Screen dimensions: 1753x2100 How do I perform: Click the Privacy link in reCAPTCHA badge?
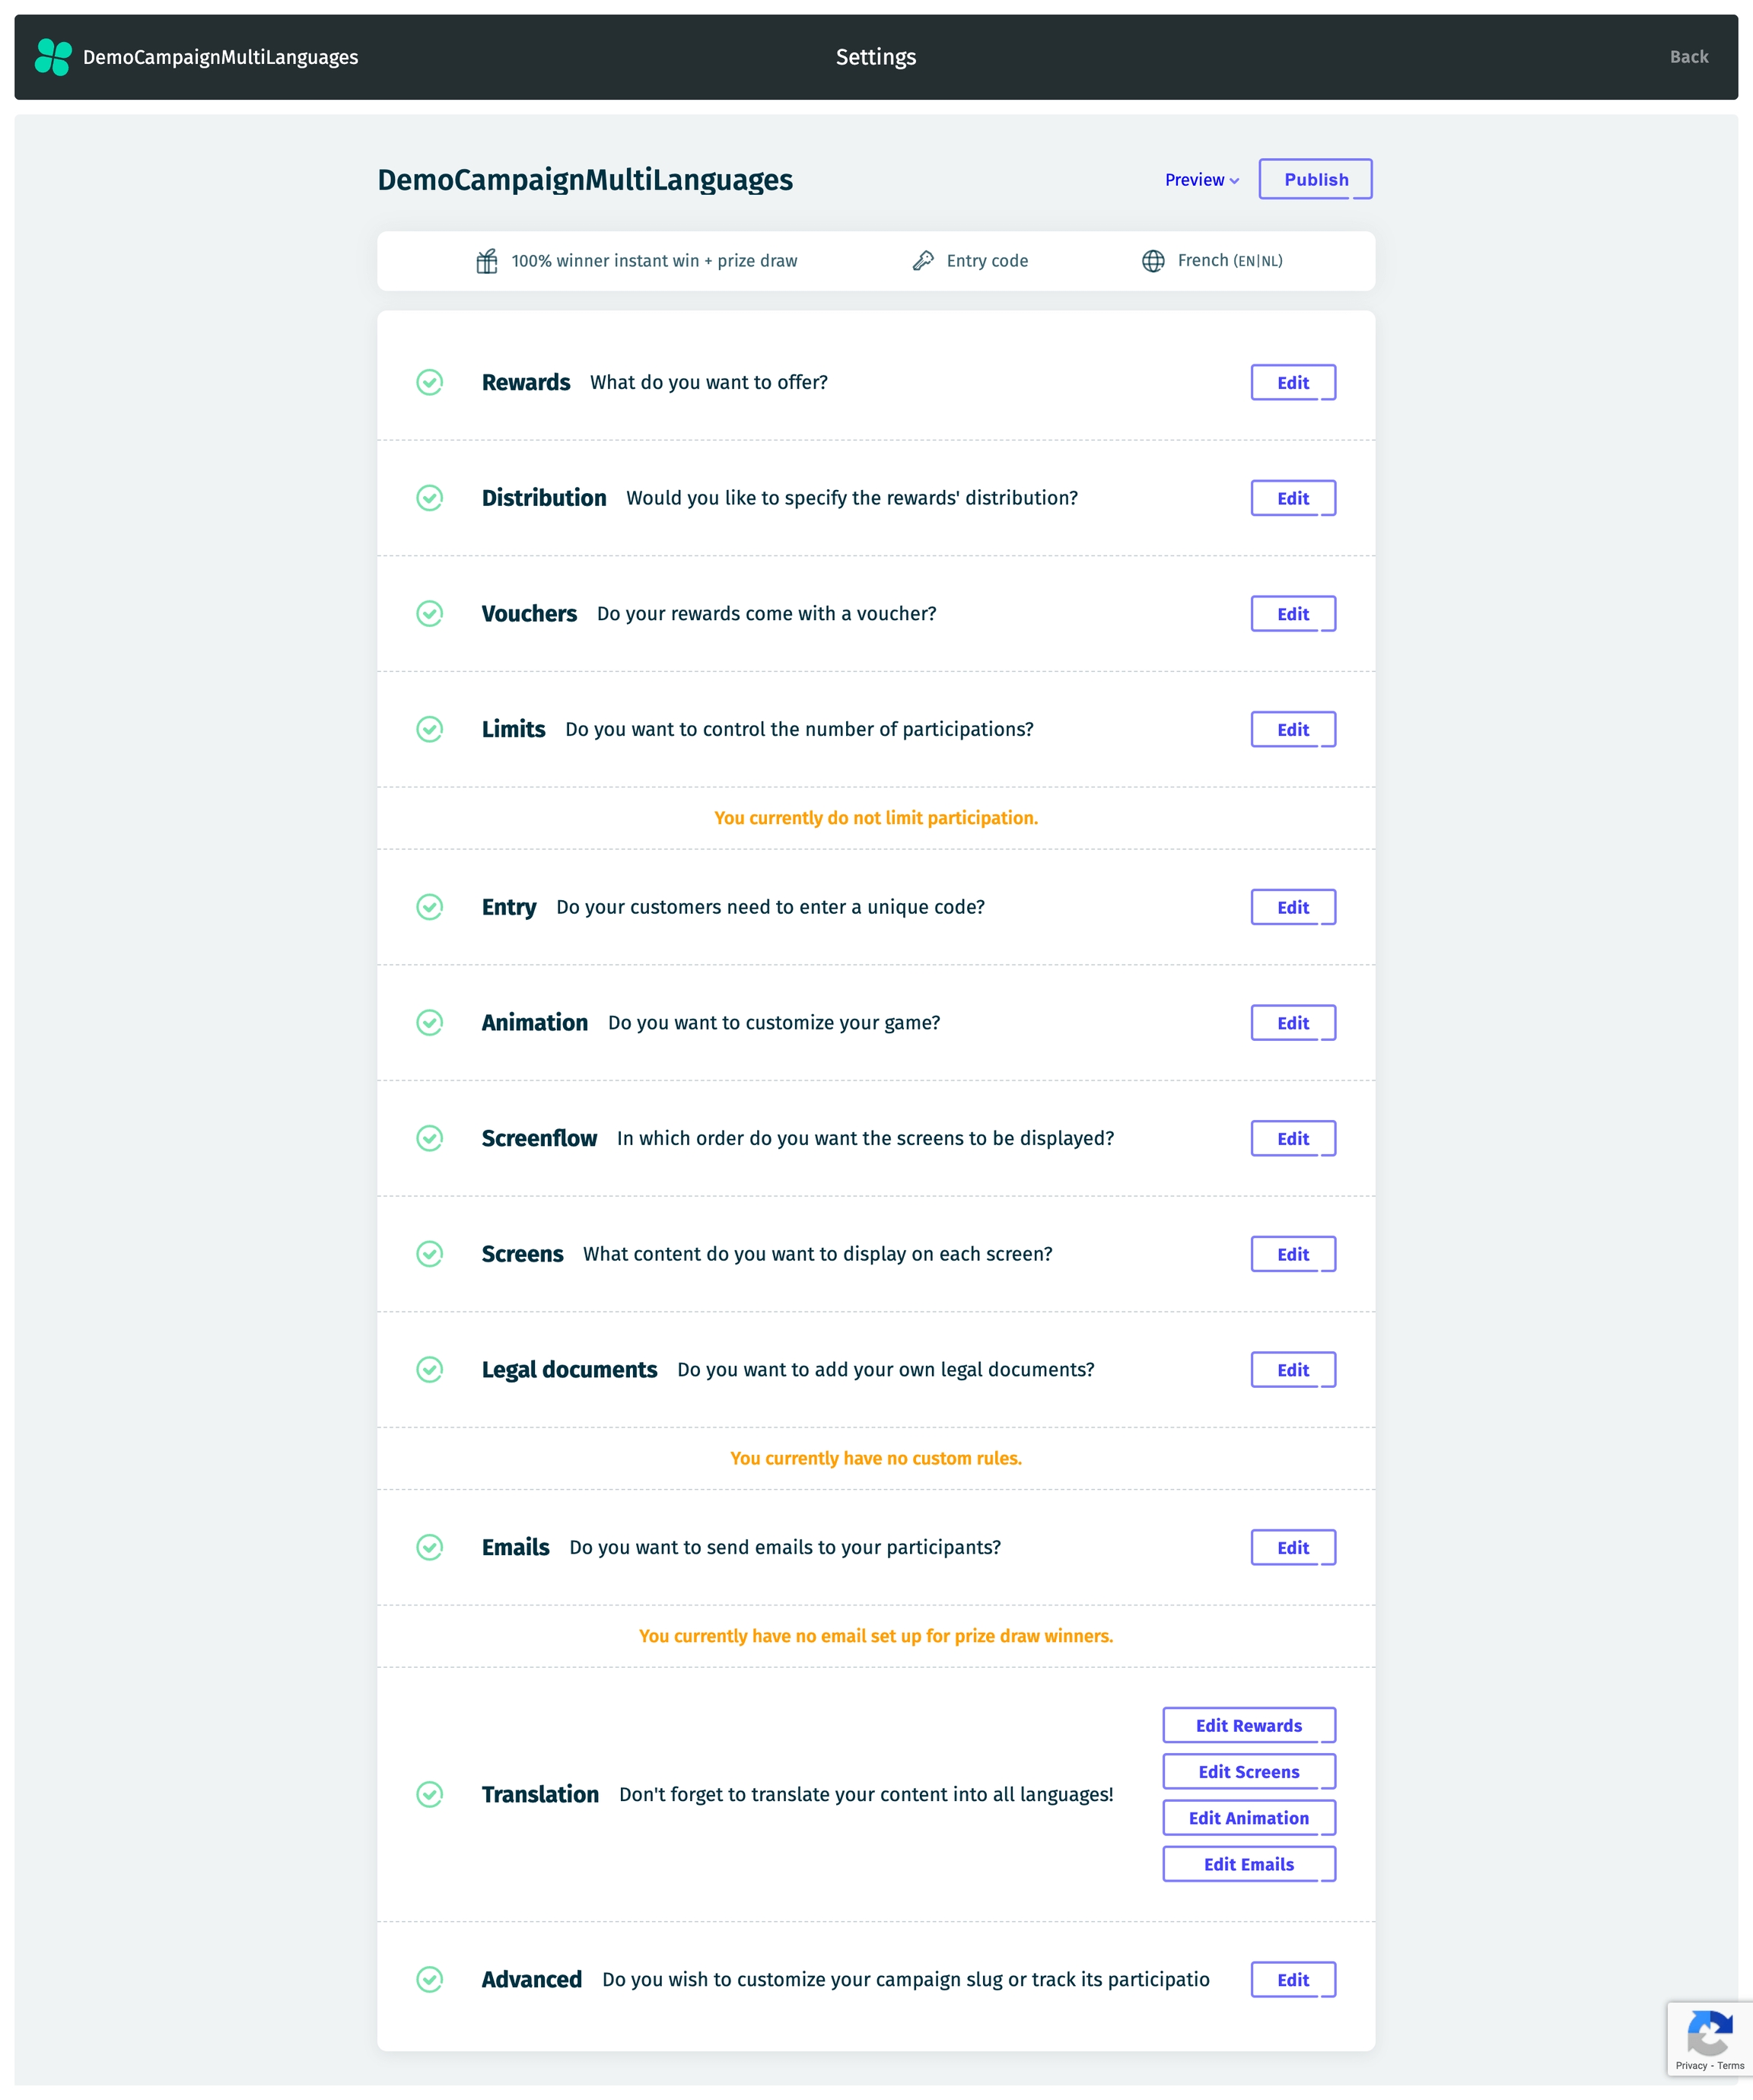tap(1690, 2066)
